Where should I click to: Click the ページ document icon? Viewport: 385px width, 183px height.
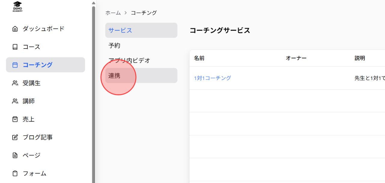coord(15,156)
